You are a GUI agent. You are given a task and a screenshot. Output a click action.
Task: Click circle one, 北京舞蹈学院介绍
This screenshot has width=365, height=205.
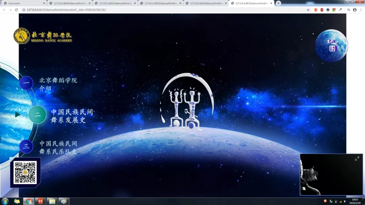pos(26,83)
